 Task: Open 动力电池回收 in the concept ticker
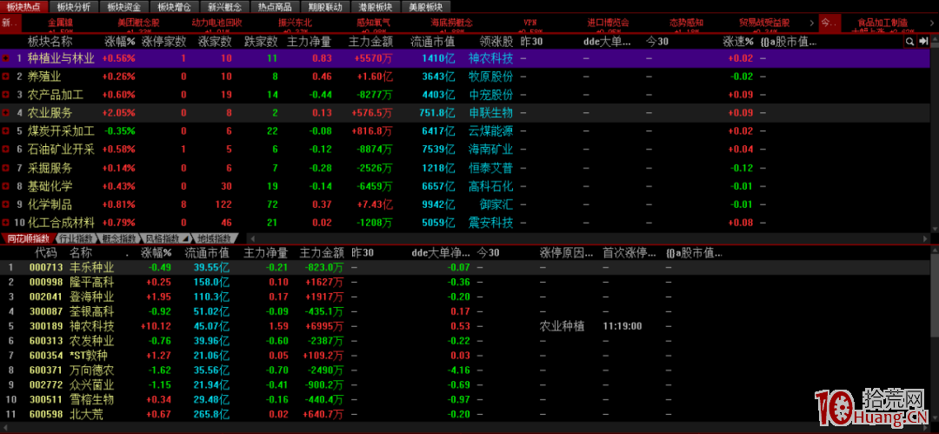tap(216, 23)
